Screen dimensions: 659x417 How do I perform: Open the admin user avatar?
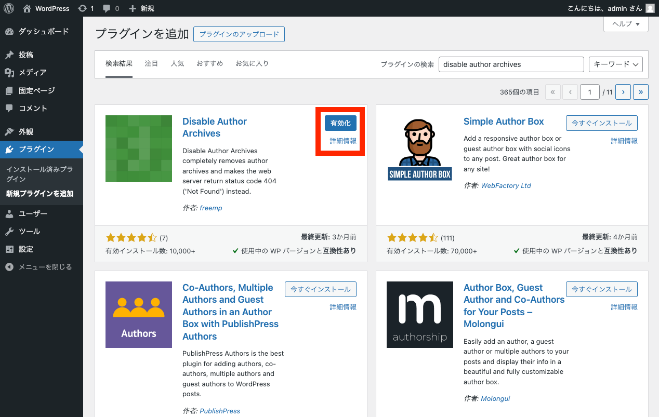coord(650,8)
